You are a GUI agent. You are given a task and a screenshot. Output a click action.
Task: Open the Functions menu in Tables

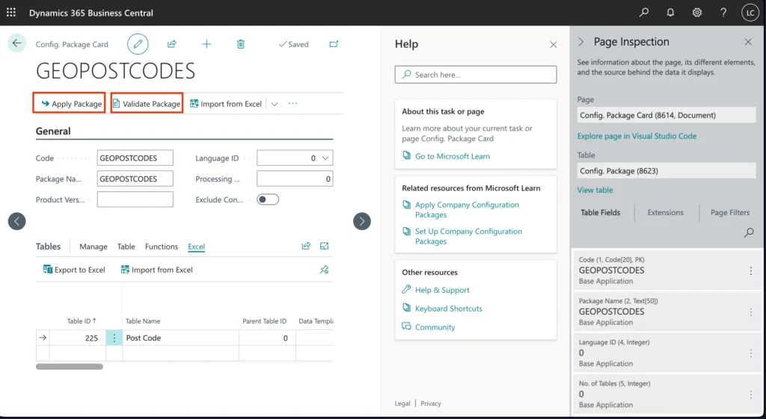[161, 246]
